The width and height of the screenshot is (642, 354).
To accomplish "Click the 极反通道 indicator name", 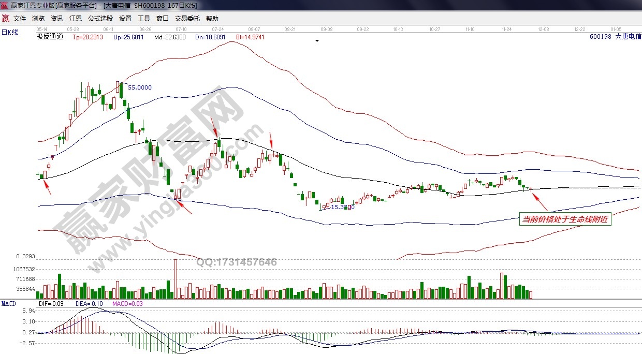I will click(50, 37).
